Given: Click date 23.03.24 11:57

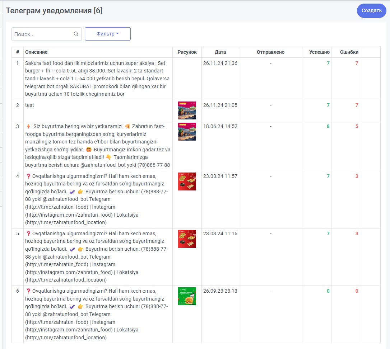Looking at the screenshot, I should pyautogui.click(x=220, y=176).
